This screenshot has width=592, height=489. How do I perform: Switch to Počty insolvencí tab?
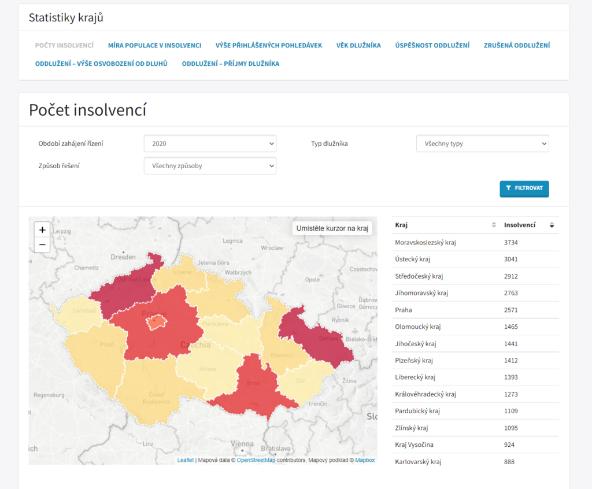click(64, 45)
